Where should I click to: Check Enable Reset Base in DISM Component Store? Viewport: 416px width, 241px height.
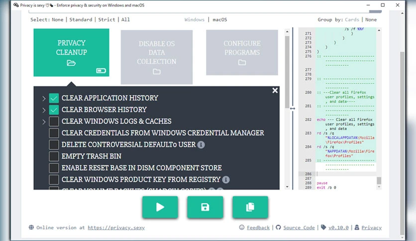[54, 168]
